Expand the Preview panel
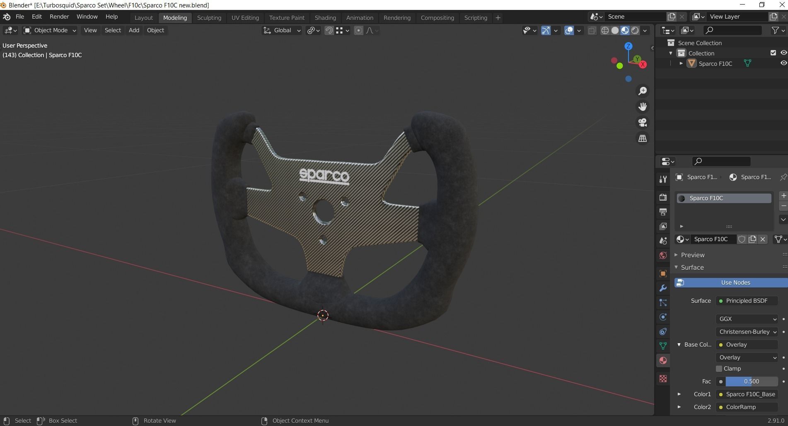The width and height of the screenshot is (788, 426). tap(676, 255)
